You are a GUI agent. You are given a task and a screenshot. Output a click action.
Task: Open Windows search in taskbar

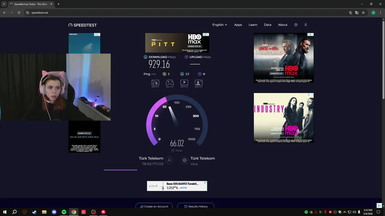(x=14, y=212)
